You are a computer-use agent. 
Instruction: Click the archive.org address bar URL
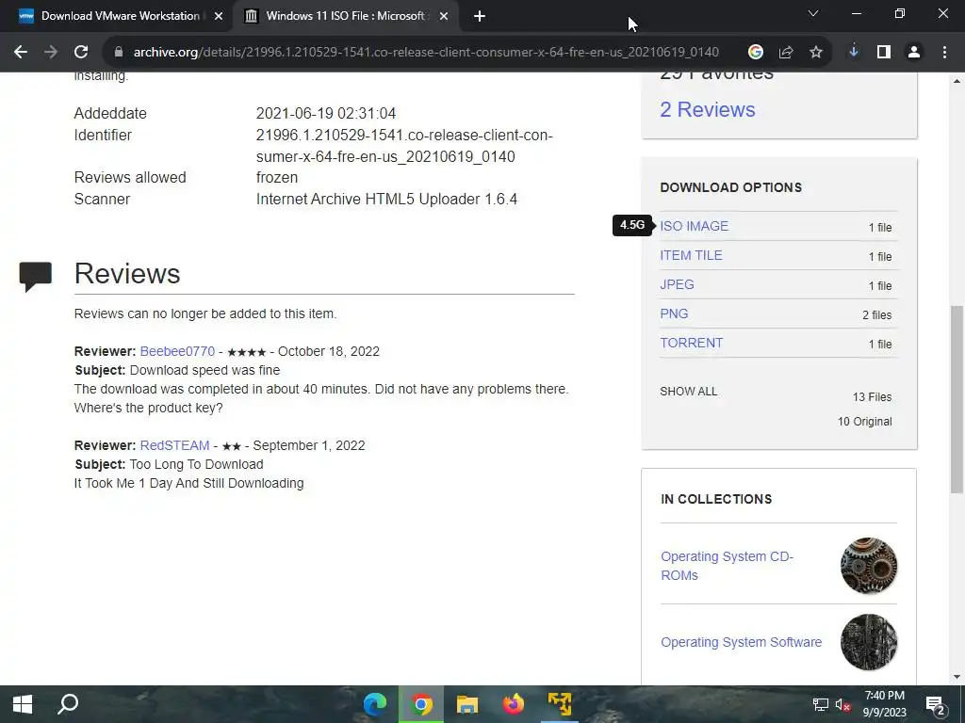pyautogui.click(x=426, y=53)
